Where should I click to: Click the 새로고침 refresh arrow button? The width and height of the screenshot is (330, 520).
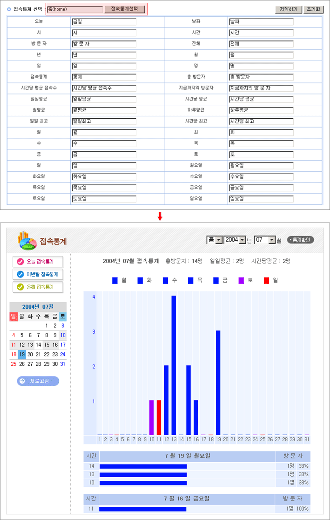click(x=38, y=381)
